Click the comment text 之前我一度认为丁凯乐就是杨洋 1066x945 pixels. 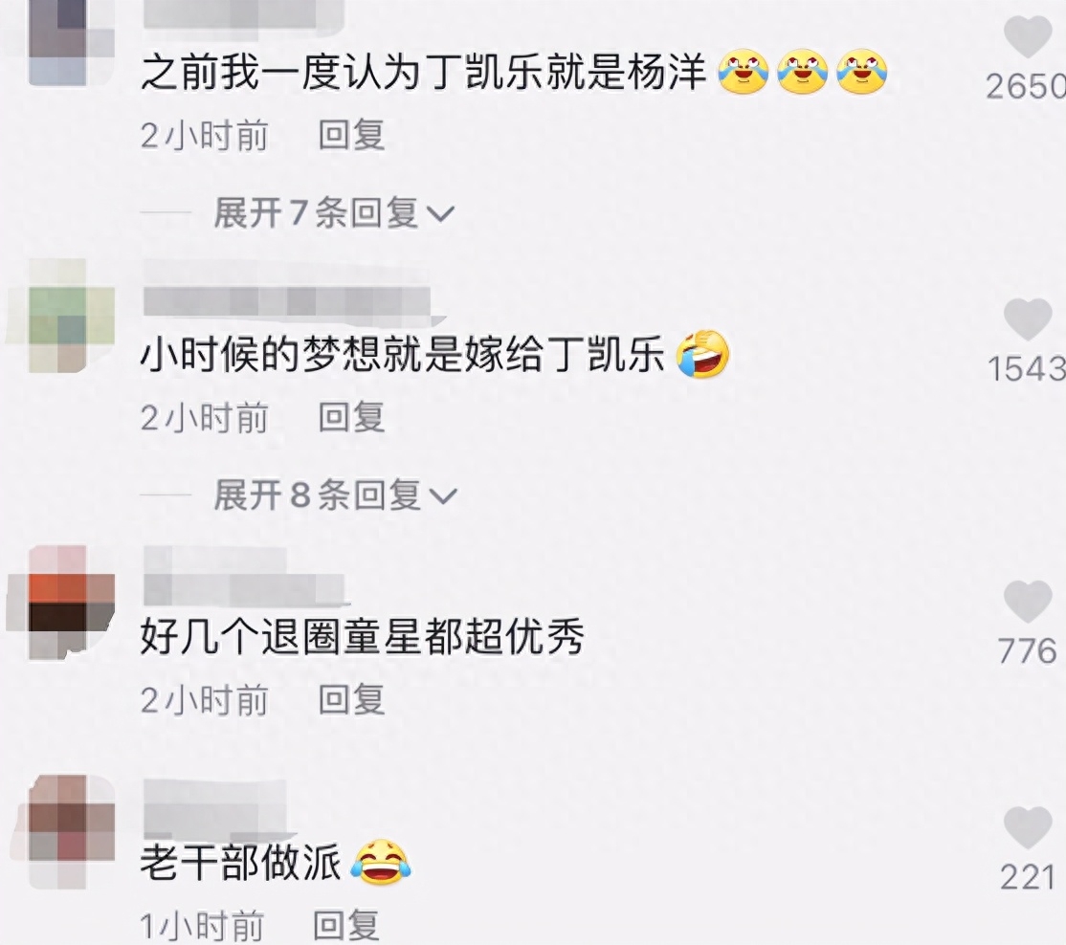pyautogui.click(x=424, y=72)
